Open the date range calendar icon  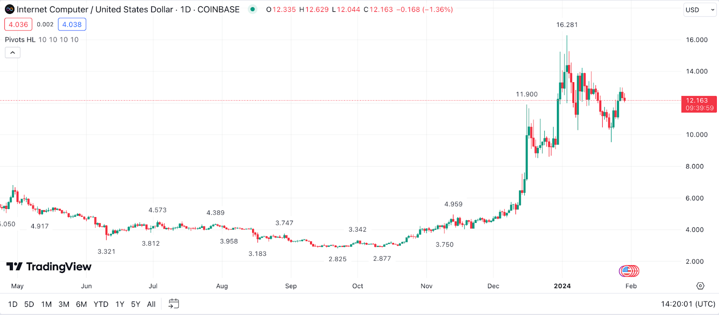[173, 304]
